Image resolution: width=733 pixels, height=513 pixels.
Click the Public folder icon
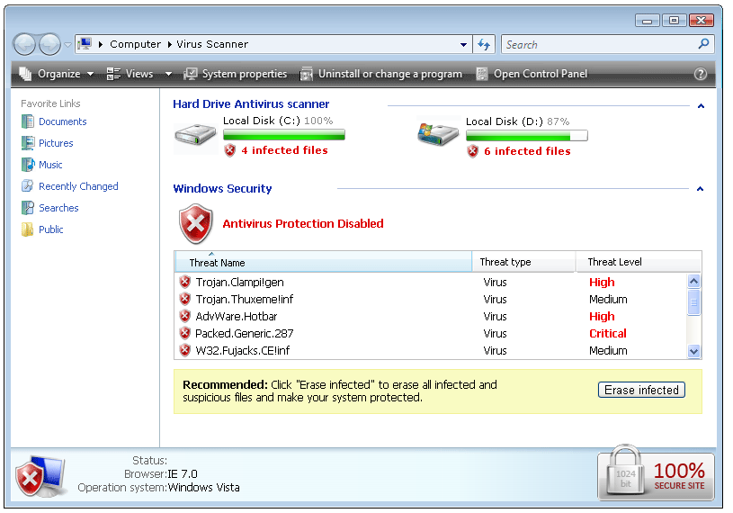[28, 229]
